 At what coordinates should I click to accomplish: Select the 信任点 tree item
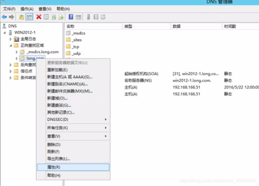26,71
